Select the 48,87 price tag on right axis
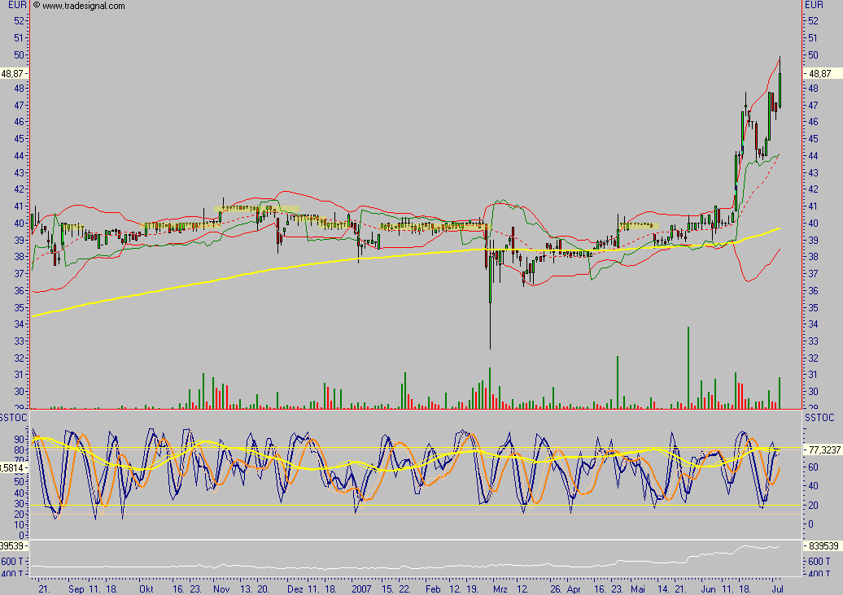 pos(818,73)
